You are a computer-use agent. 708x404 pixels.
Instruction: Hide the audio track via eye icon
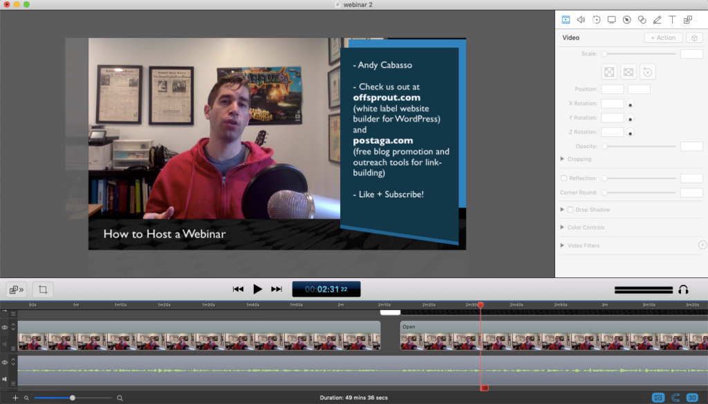pyautogui.click(x=5, y=362)
